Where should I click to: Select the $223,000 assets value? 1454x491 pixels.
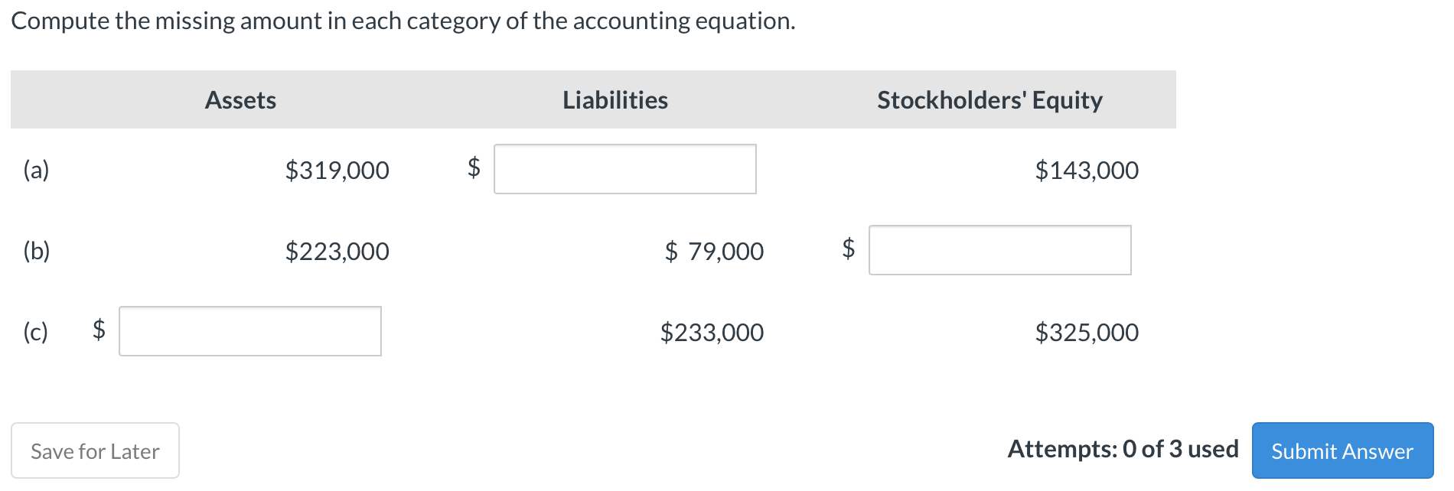point(337,250)
